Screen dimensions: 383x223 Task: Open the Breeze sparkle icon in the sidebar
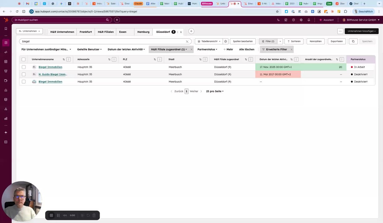click(x=6, y=133)
